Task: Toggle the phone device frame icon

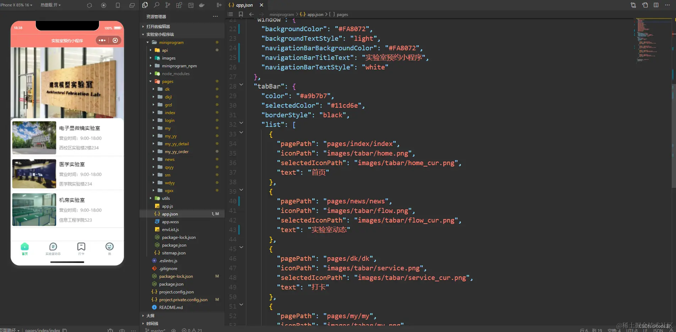Action: click(x=118, y=5)
